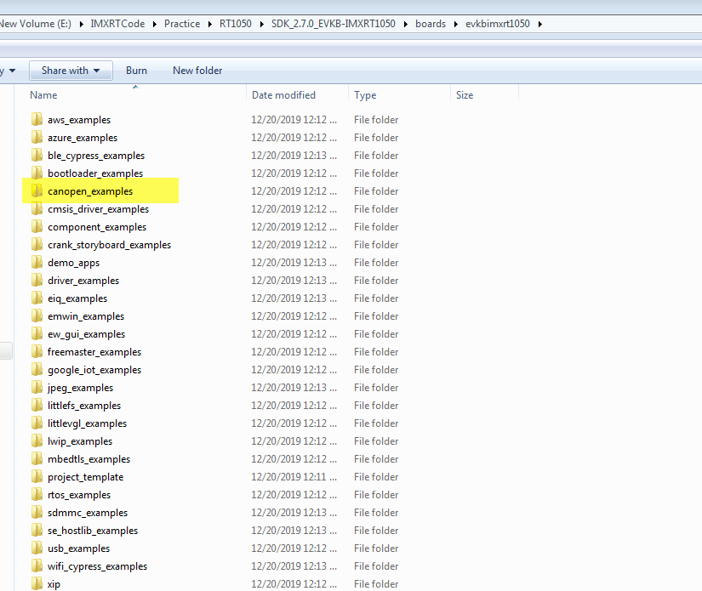The image size is (702, 591).
Task: Expand arrow after IMXRTCode breadcrumb
Action: click(x=155, y=24)
